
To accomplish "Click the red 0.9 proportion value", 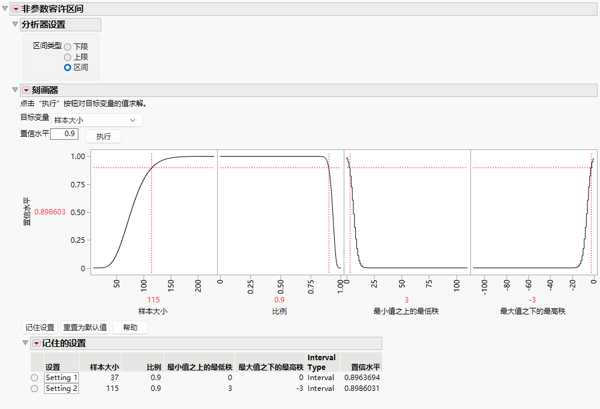I will (279, 300).
